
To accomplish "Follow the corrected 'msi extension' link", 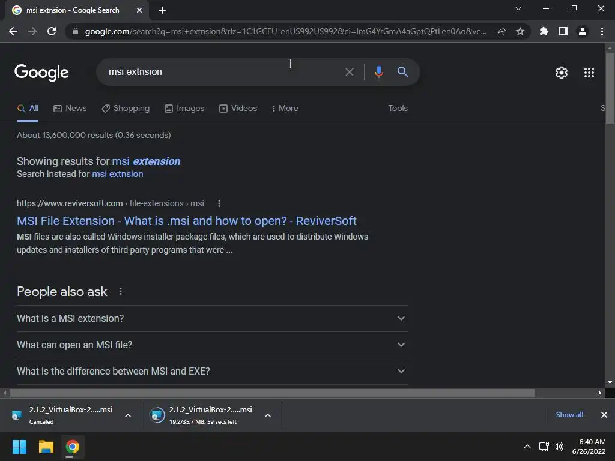I will click(146, 161).
